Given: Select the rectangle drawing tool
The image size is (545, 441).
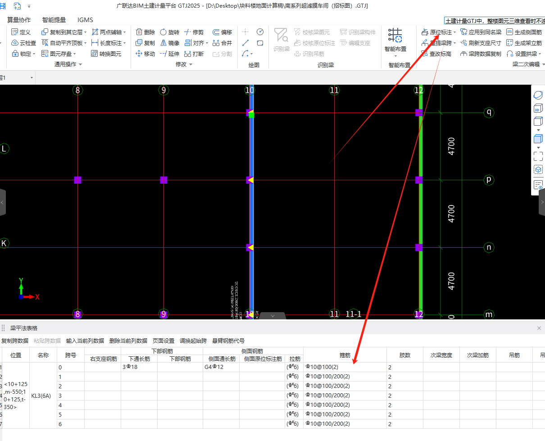Looking at the screenshot, I should [x=260, y=43].
